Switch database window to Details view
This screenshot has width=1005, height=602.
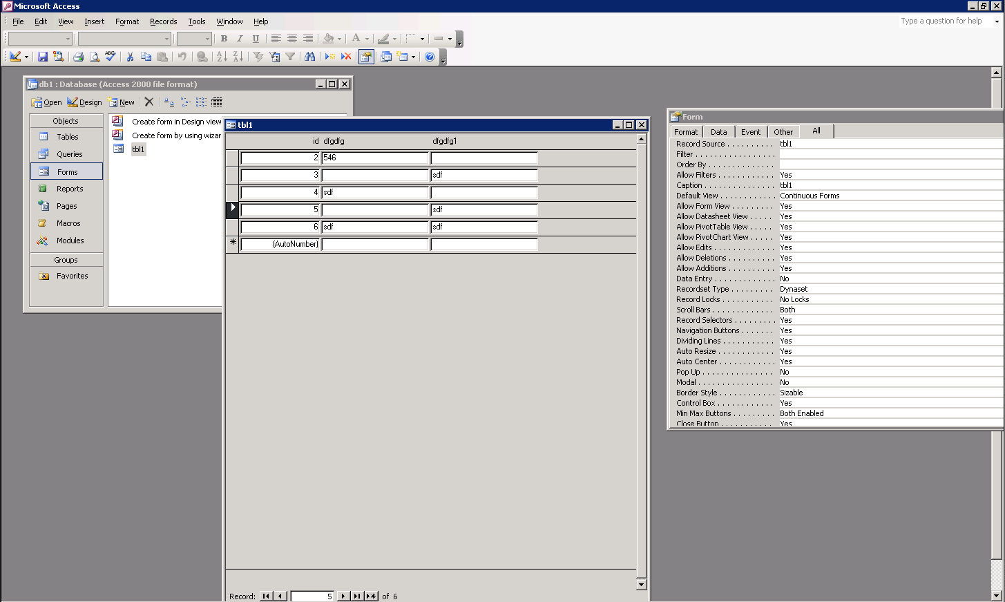pos(217,102)
